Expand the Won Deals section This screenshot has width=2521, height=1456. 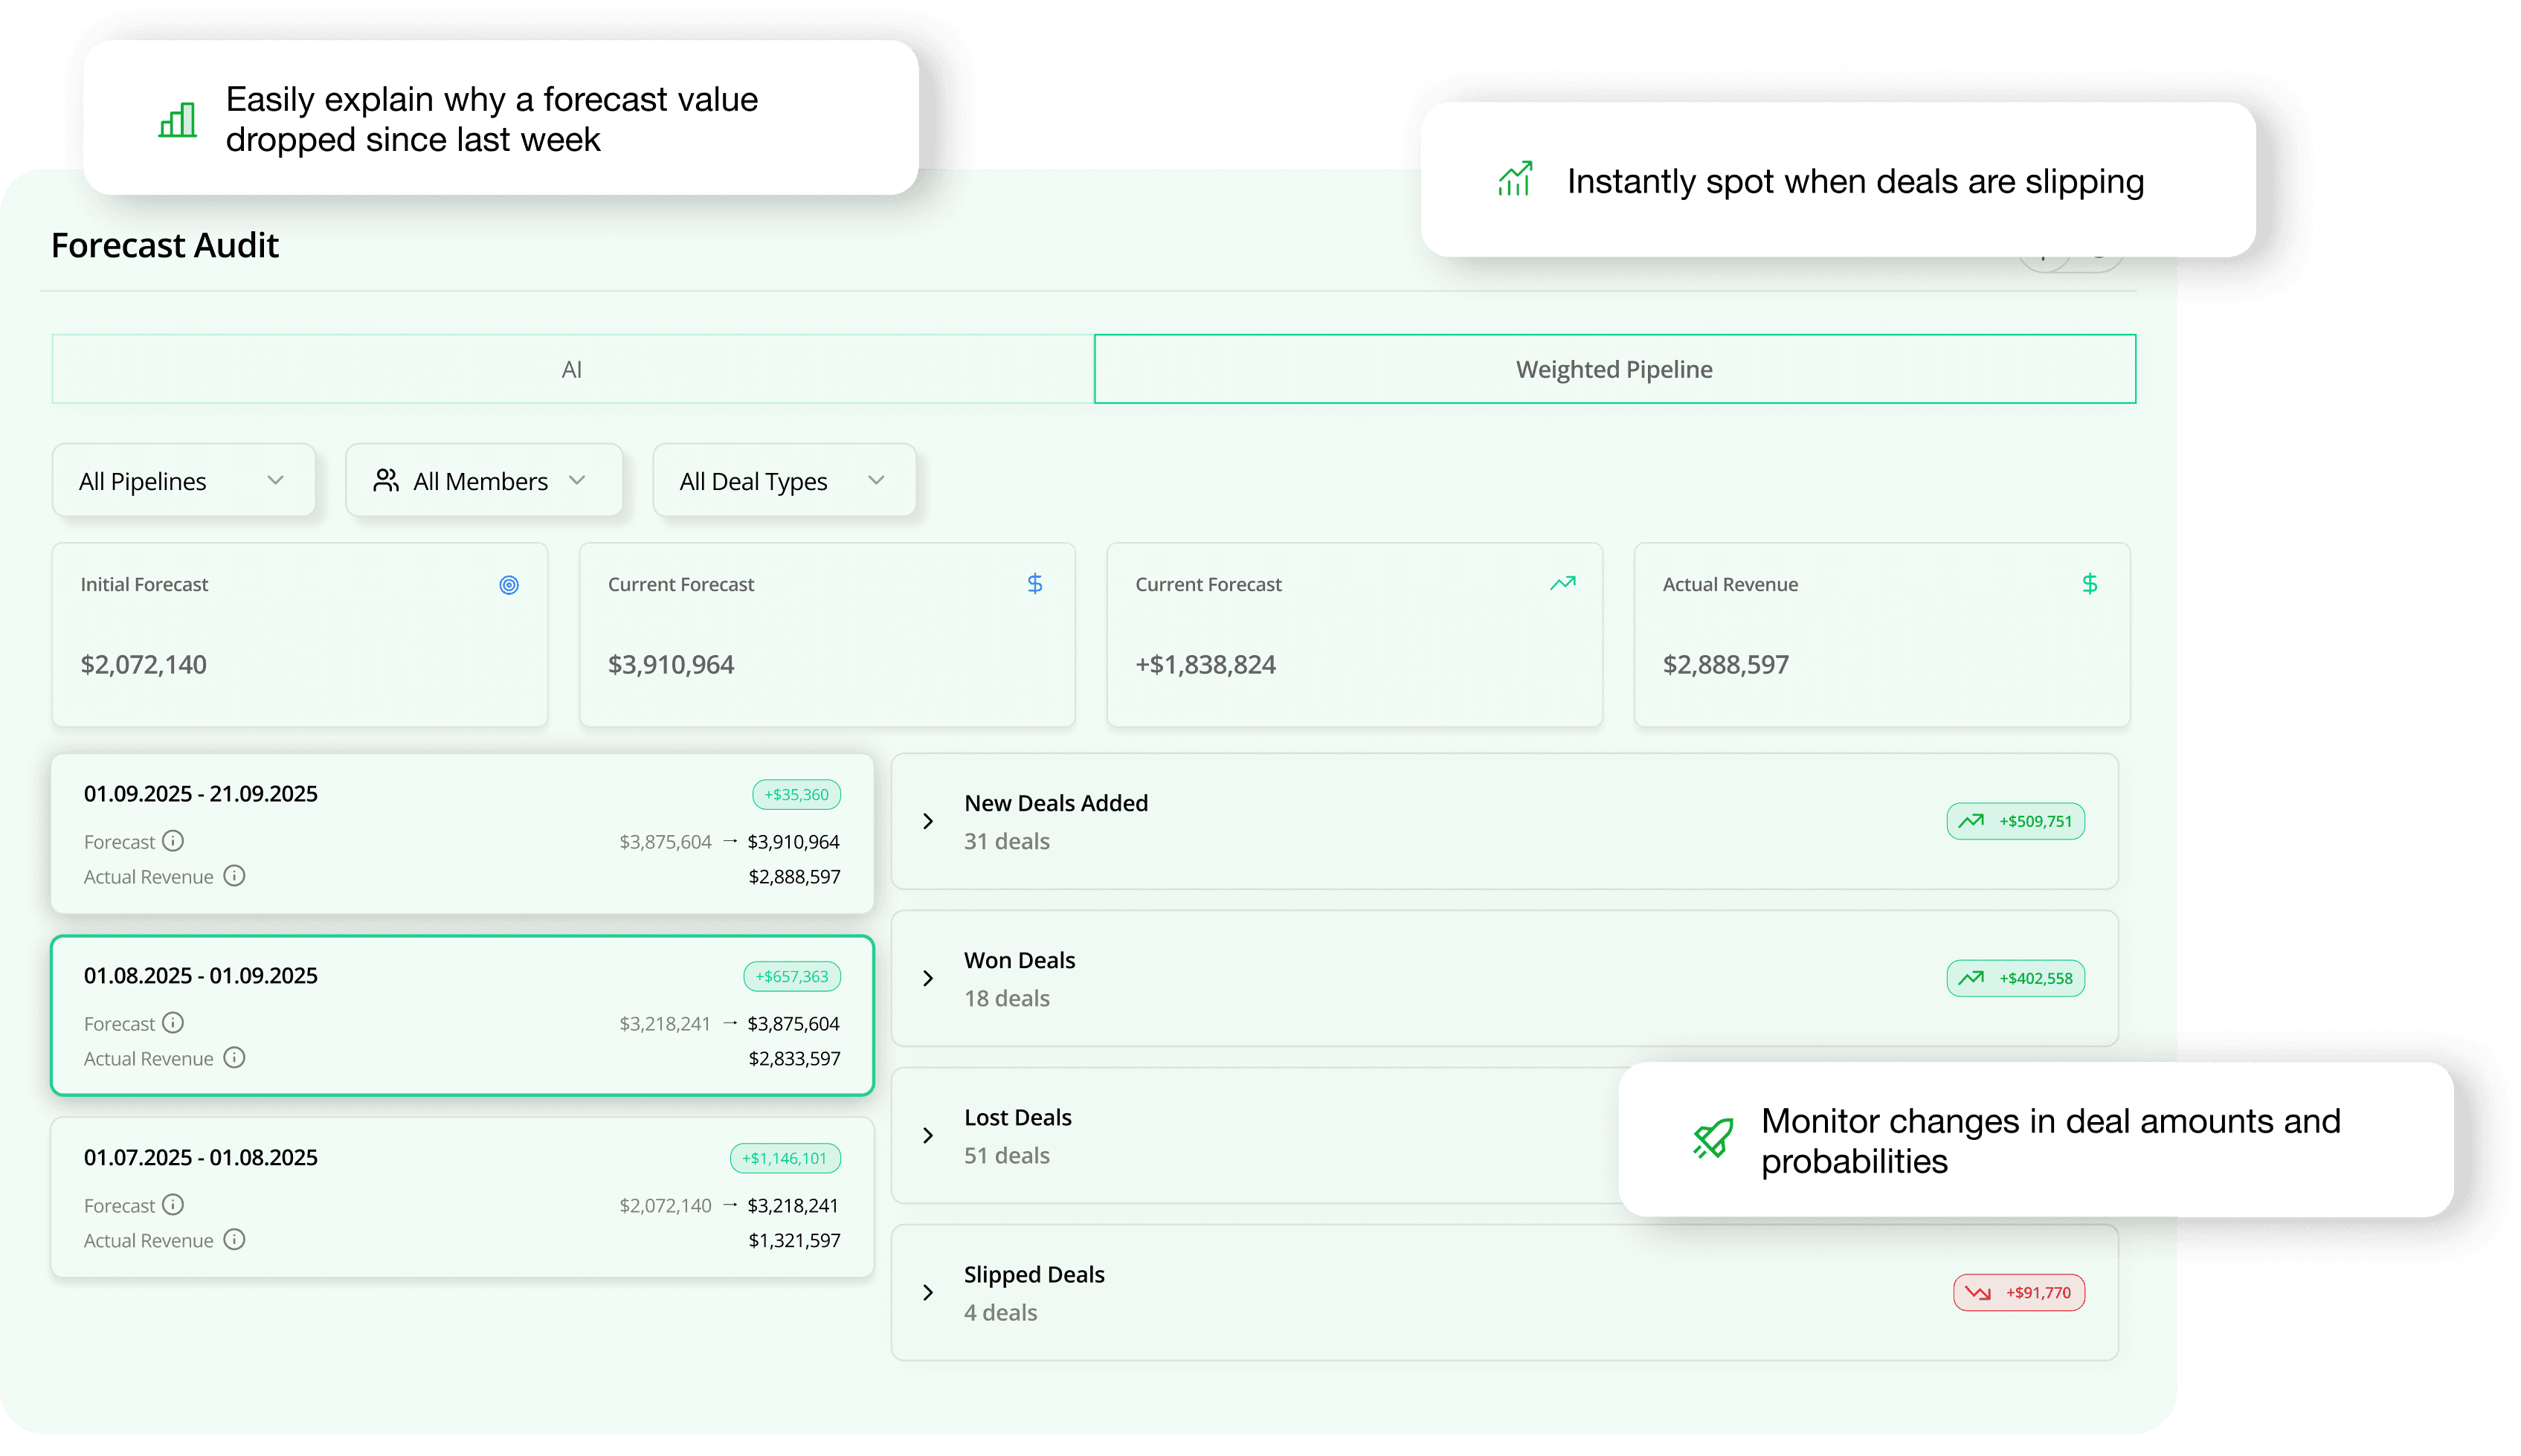click(928, 978)
